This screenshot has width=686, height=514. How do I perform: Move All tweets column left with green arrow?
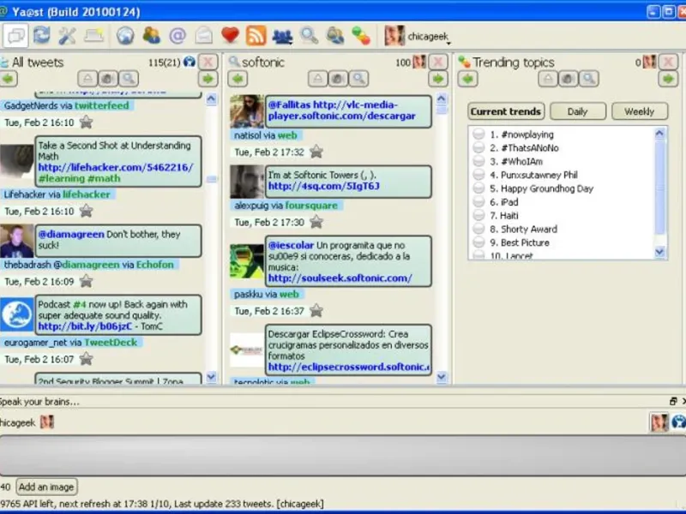(x=9, y=79)
